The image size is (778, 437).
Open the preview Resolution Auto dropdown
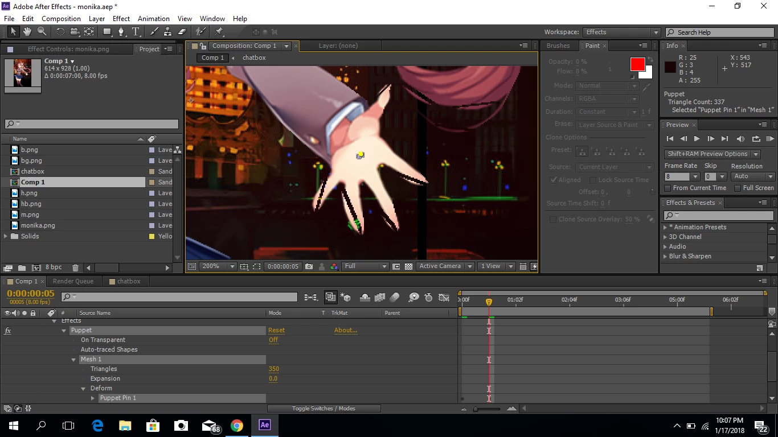point(753,176)
